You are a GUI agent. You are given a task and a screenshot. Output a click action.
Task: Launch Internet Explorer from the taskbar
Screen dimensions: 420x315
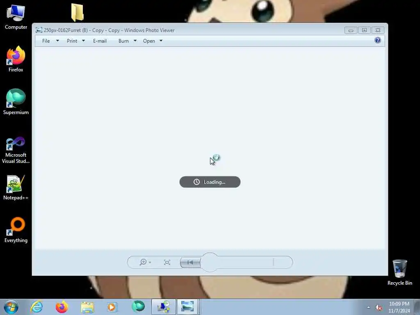[37, 307]
